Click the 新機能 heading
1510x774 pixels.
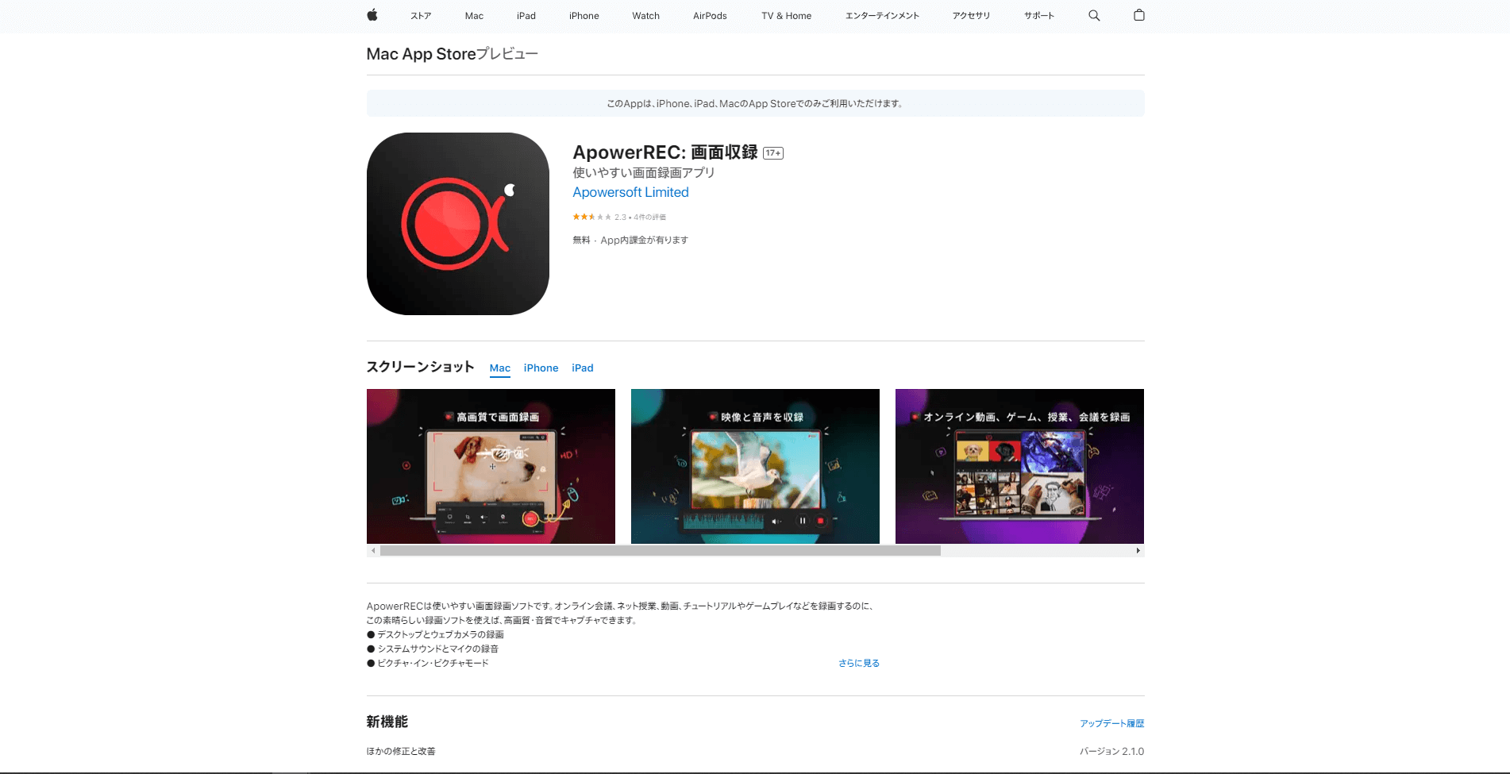tap(387, 722)
